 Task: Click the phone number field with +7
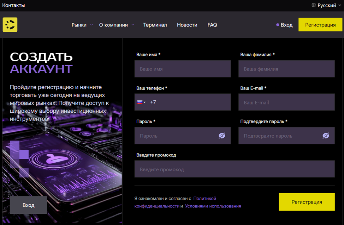pyautogui.click(x=189, y=102)
